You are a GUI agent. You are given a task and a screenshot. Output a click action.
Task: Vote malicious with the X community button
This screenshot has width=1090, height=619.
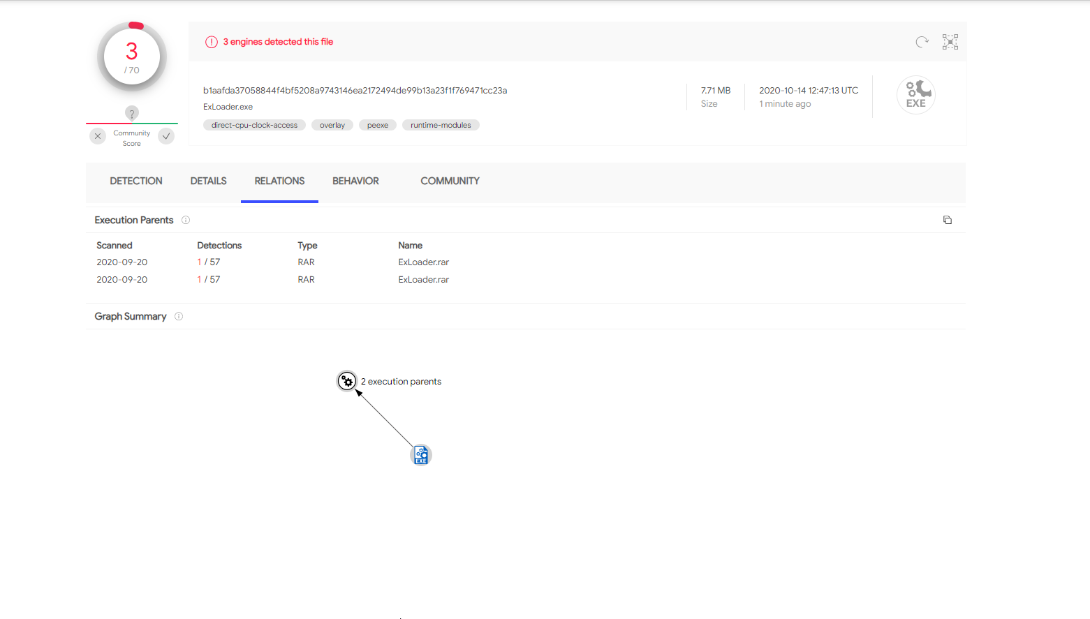98,136
